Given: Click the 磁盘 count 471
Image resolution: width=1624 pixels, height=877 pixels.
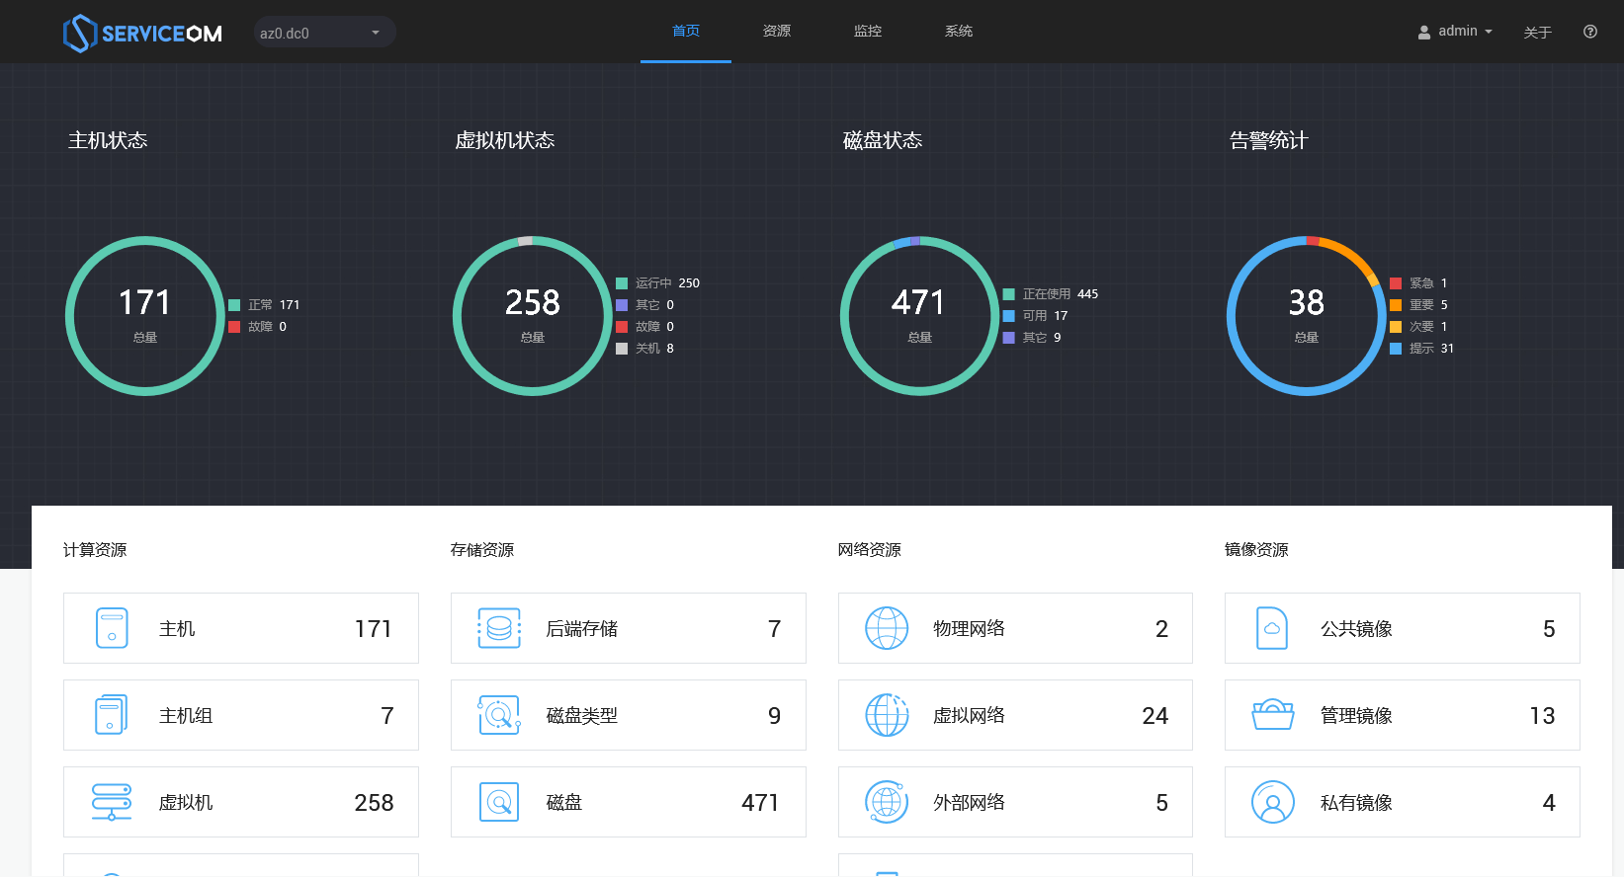Looking at the screenshot, I should 761,803.
